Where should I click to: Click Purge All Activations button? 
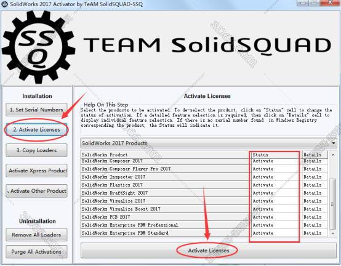[36, 252]
